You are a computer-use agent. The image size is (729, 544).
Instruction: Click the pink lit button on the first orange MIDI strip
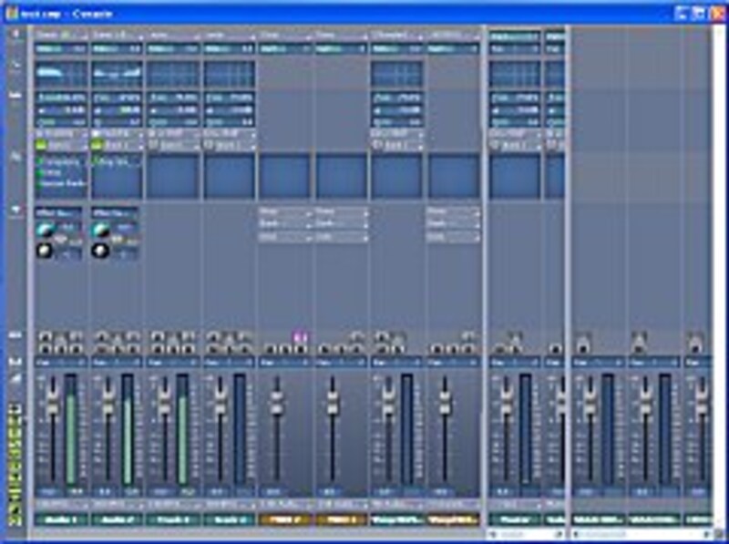[x=301, y=336]
